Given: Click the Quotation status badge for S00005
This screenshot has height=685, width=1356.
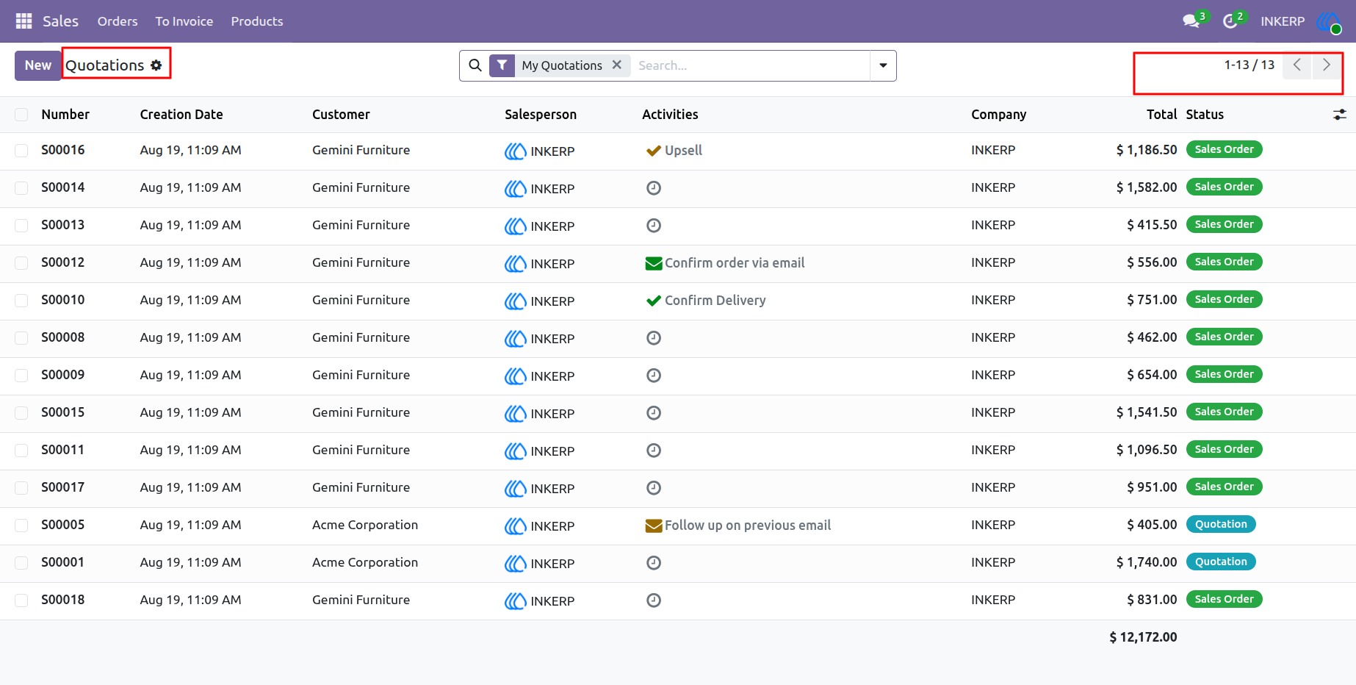Looking at the screenshot, I should coord(1221,524).
